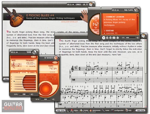The height and width of the screenshot is (114, 150).
Task: Open the Configuration tool in the toolbar
Action: click(117, 111)
